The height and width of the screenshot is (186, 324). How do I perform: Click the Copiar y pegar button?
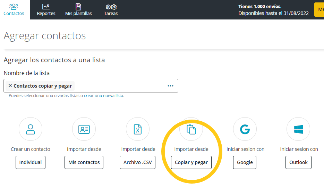[191, 162]
